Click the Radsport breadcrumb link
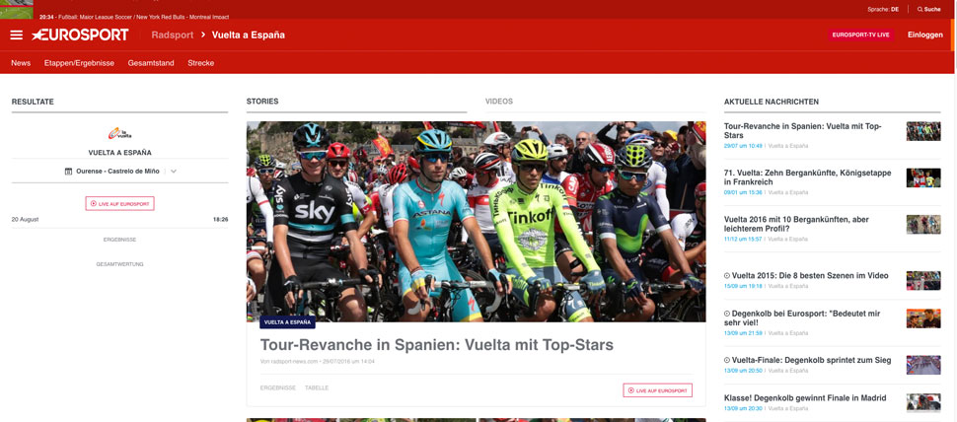 (172, 35)
